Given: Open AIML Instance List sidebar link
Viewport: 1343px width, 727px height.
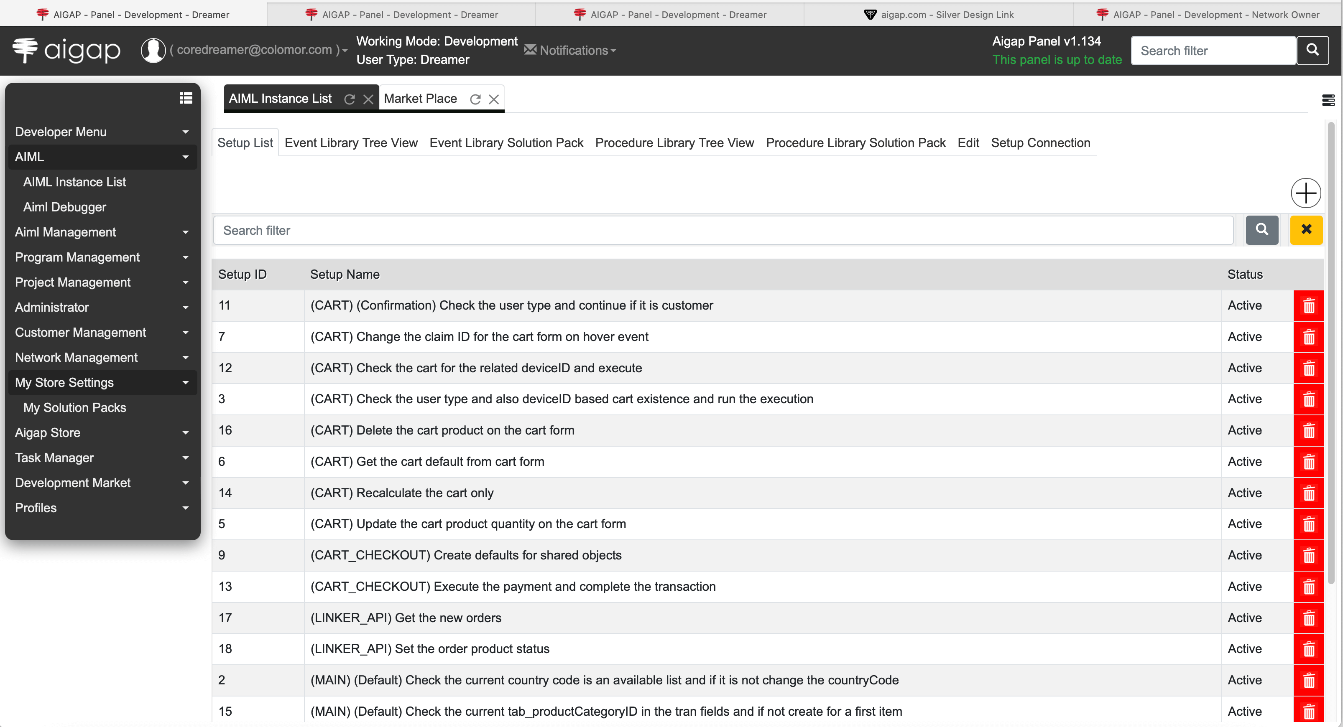Looking at the screenshot, I should coord(74,182).
